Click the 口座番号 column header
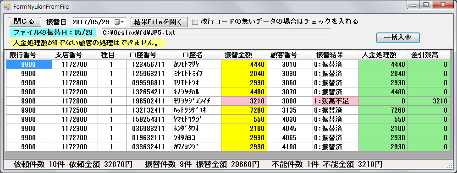This screenshot has width=457, height=173. point(149,55)
